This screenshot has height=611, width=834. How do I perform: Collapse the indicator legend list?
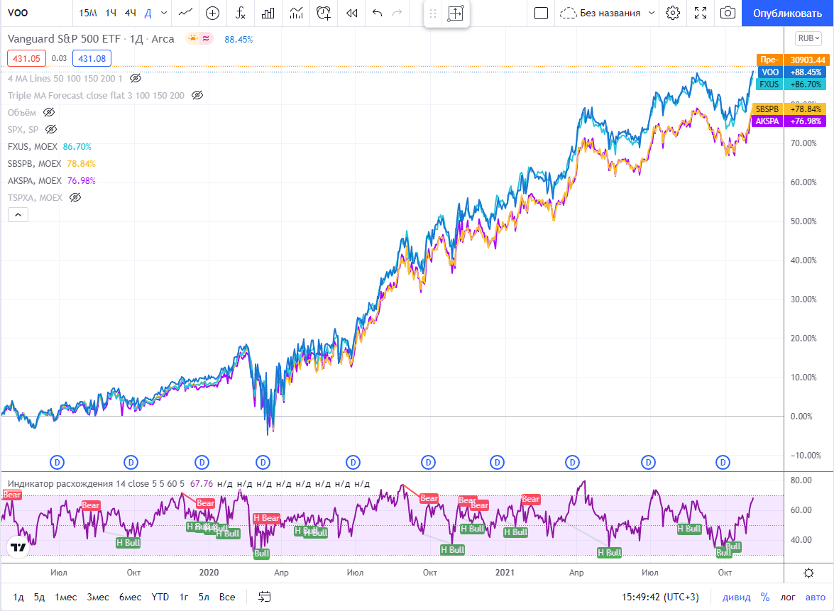18,215
